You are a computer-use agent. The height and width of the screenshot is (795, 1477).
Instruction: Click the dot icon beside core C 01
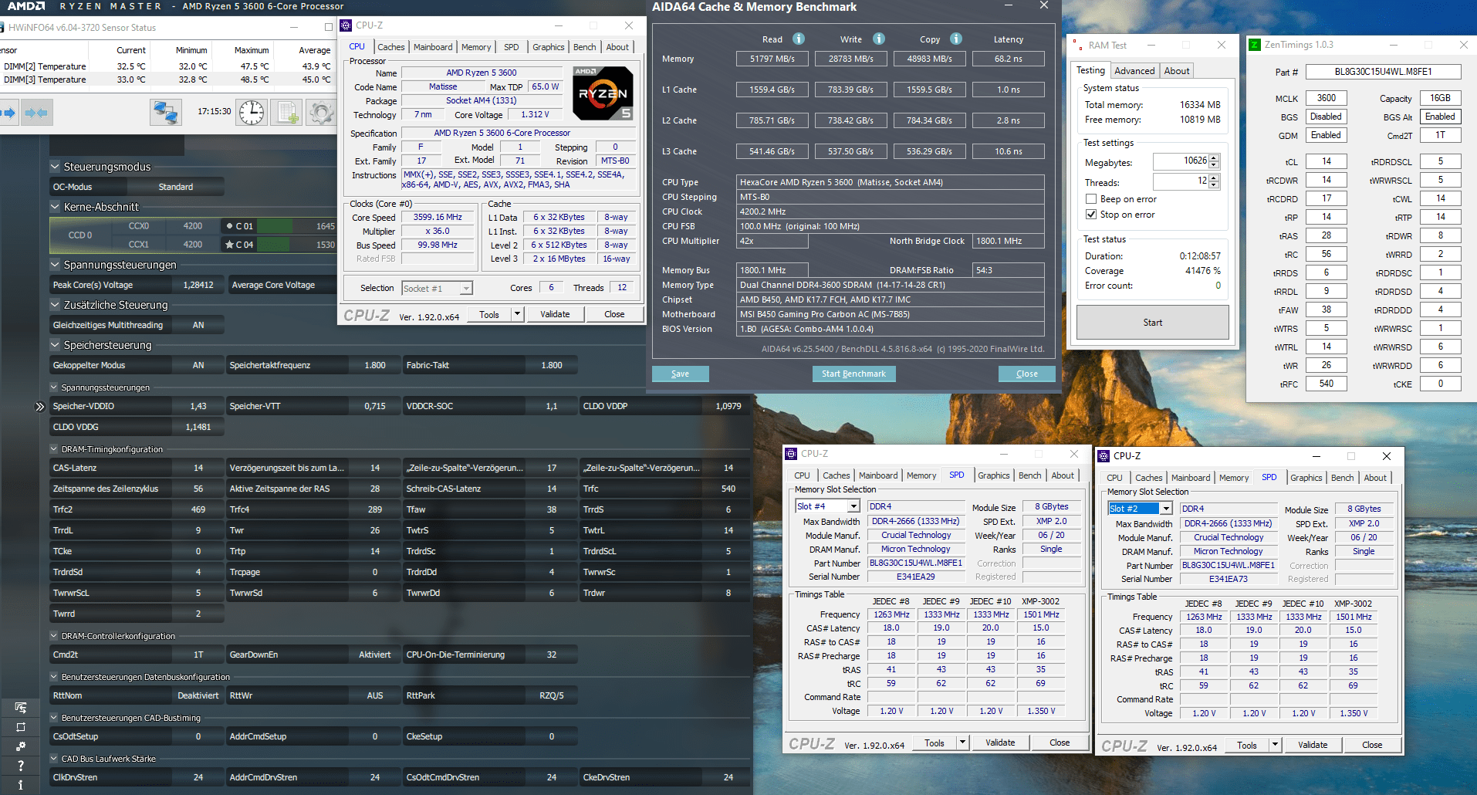229,226
